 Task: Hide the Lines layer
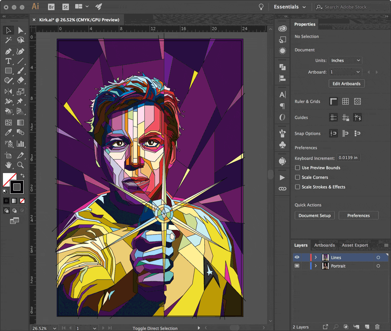[297, 257]
